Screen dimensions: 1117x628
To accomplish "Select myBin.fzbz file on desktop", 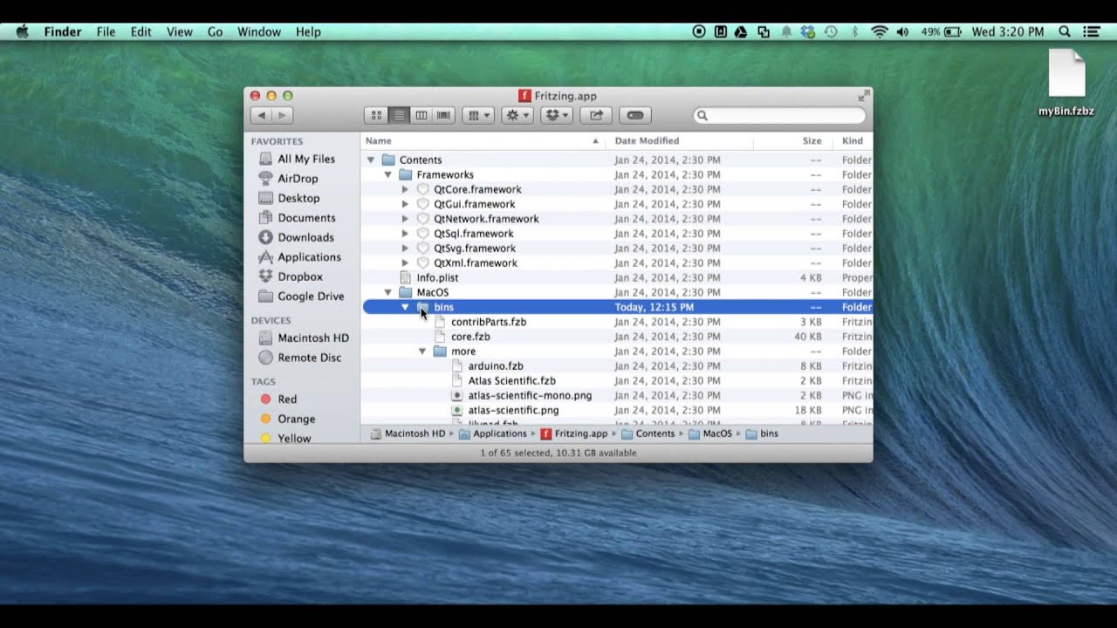I will 1066,84.
